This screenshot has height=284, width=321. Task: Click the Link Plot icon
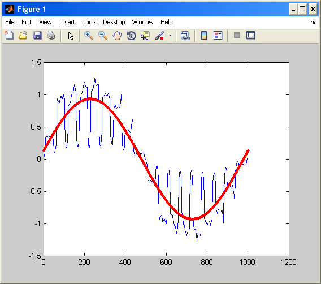185,36
